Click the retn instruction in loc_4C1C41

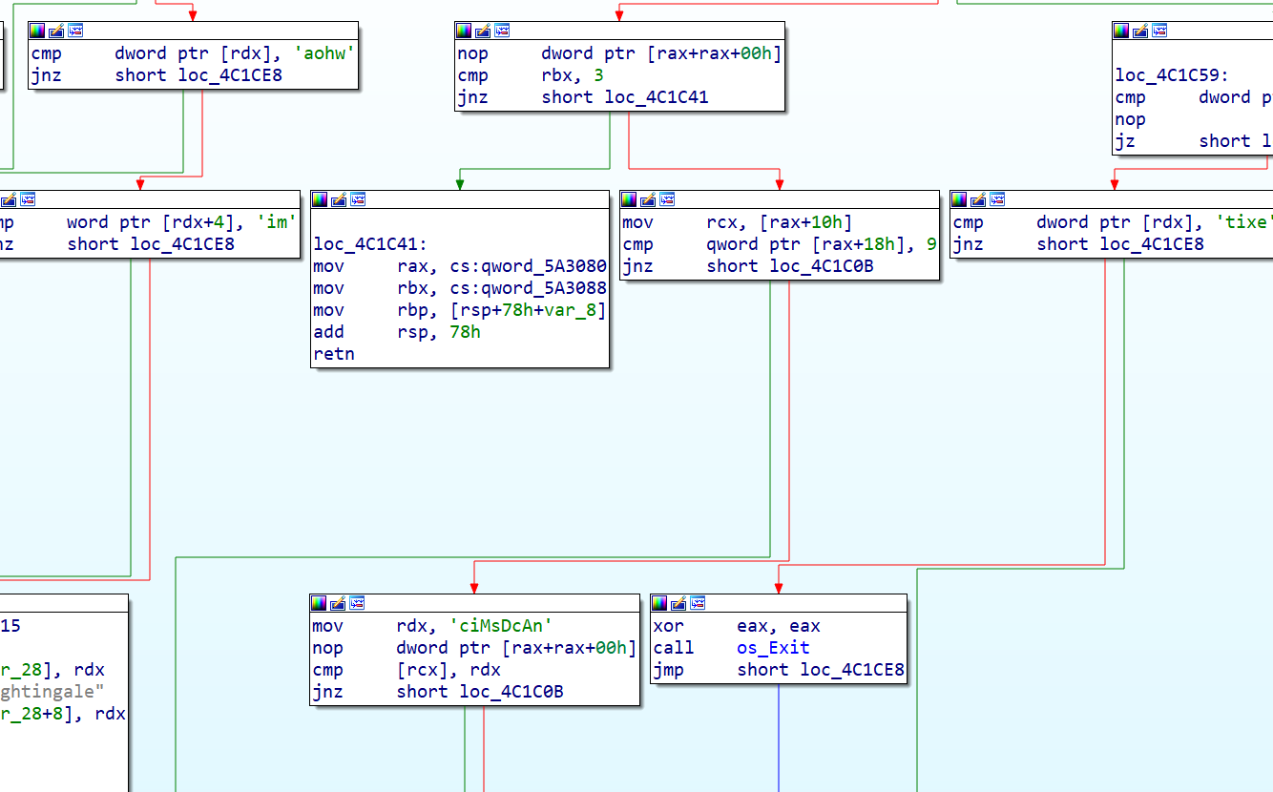pos(333,353)
